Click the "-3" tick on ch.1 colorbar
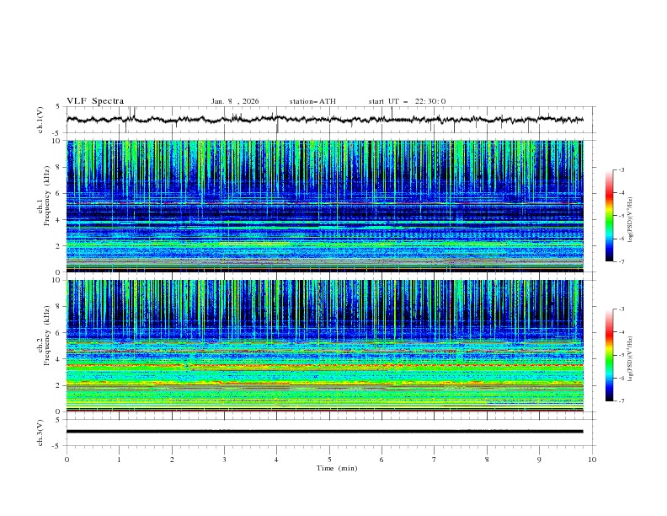The width and height of the screenshot is (667, 516). tap(622, 169)
